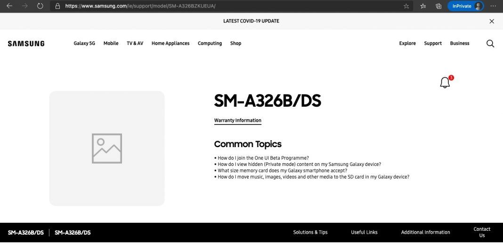The image size is (503, 251).
Task: Open the One UI Beta Programme topic
Action: tap(263, 158)
